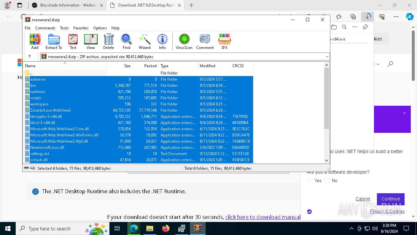Open the Copilot icon in Edge

[x=410, y=17]
